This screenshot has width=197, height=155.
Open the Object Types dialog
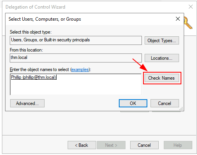point(162,41)
